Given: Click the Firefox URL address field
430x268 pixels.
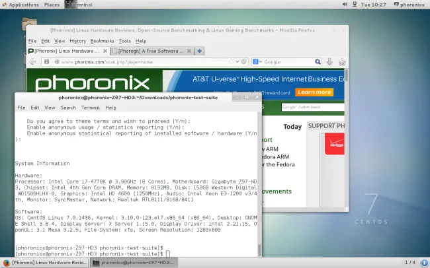Looking at the screenshot, I should [144, 62].
